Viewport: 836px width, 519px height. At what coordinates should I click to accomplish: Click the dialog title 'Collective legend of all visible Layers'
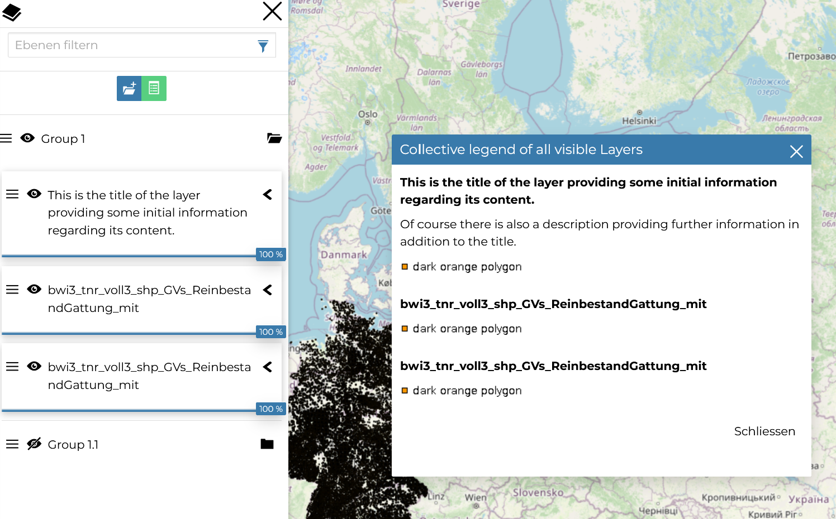(x=521, y=150)
